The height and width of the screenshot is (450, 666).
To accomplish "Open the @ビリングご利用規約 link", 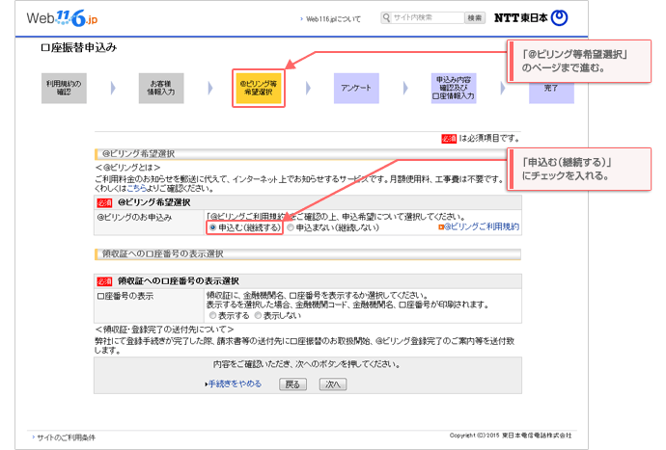I will [x=482, y=227].
